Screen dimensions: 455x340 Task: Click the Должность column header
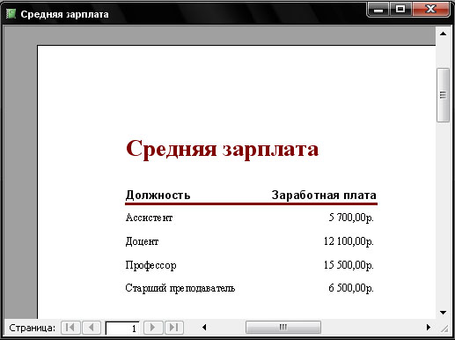click(158, 195)
